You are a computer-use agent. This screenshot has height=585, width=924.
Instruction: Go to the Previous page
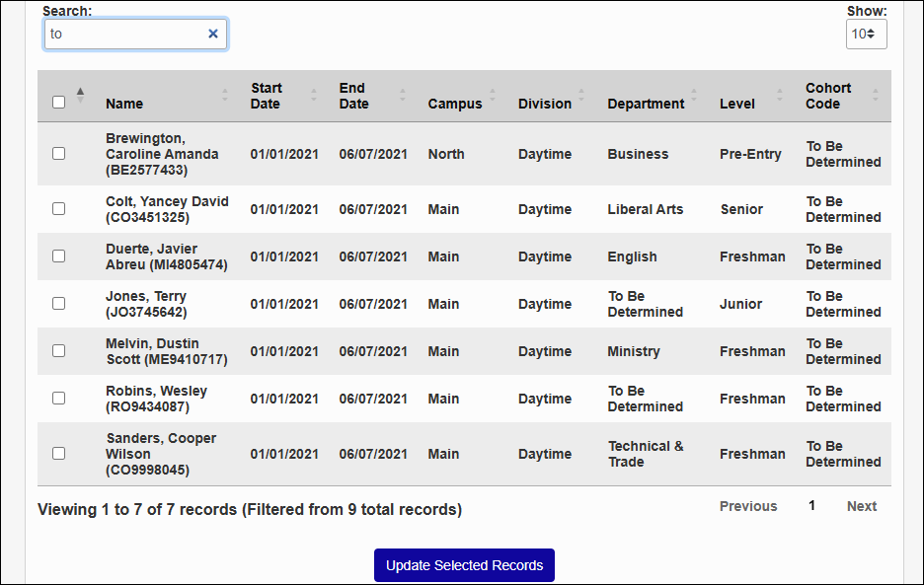click(x=748, y=506)
